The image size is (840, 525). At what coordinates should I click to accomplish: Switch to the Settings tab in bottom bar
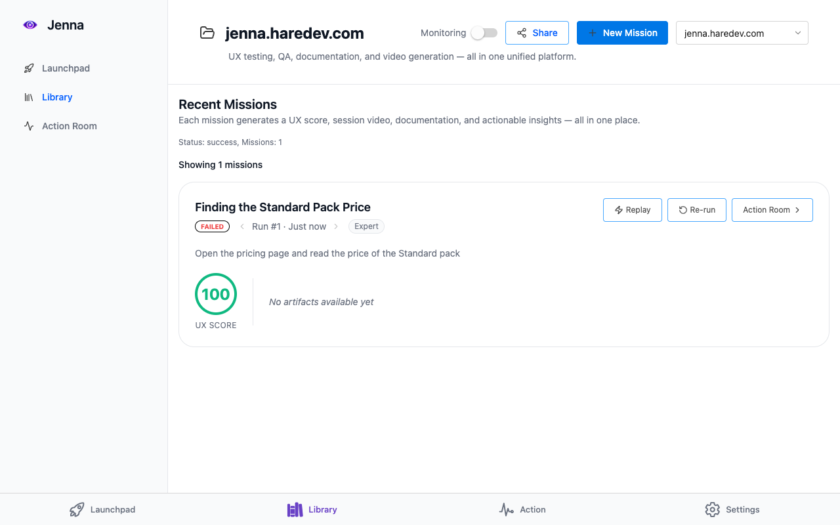[x=732, y=509]
